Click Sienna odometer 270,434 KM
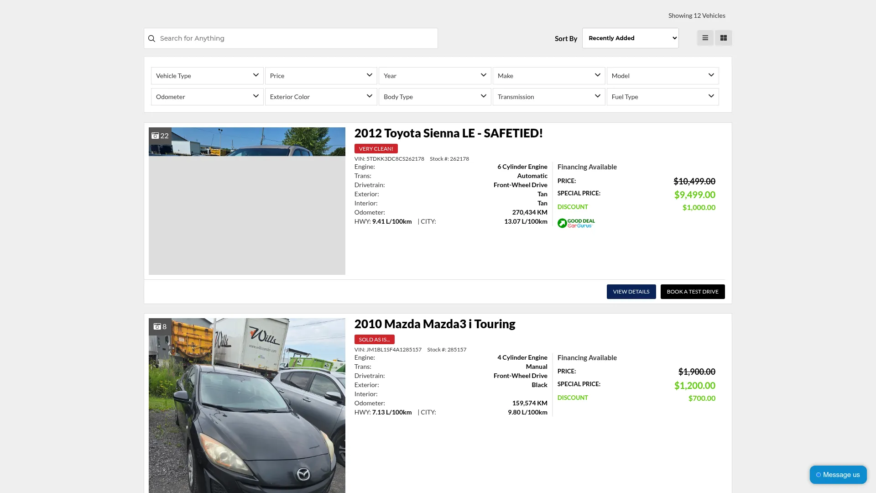Screen dimensions: 876x493 click(x=530, y=212)
